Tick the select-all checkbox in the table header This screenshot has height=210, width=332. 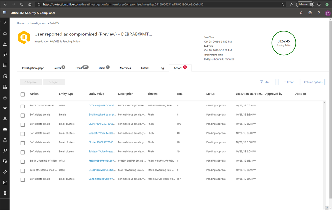pyautogui.click(x=23, y=94)
